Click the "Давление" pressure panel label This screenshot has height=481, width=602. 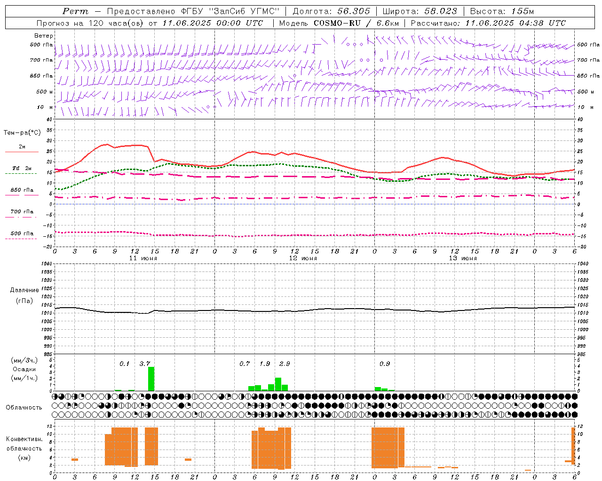pos(24,290)
